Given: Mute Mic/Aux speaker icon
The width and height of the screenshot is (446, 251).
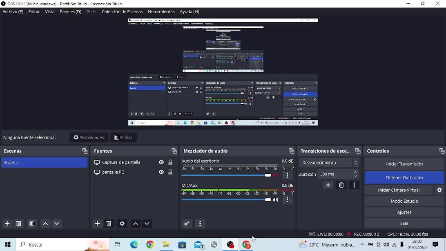Looking at the screenshot, I should [275, 200].
